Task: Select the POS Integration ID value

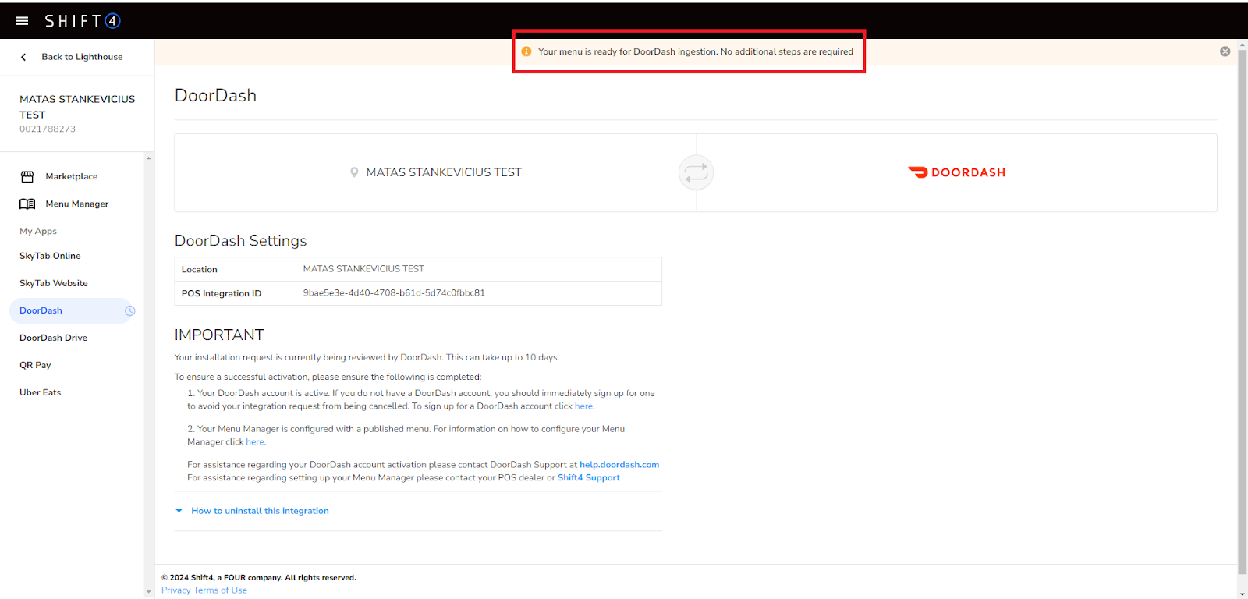Action: (x=394, y=293)
